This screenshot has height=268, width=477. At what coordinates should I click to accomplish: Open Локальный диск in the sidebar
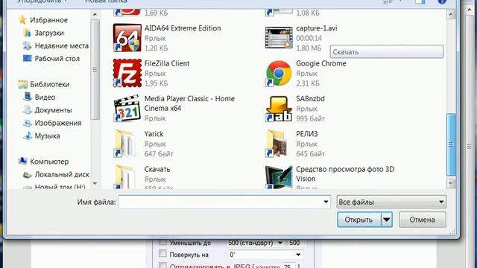point(62,174)
